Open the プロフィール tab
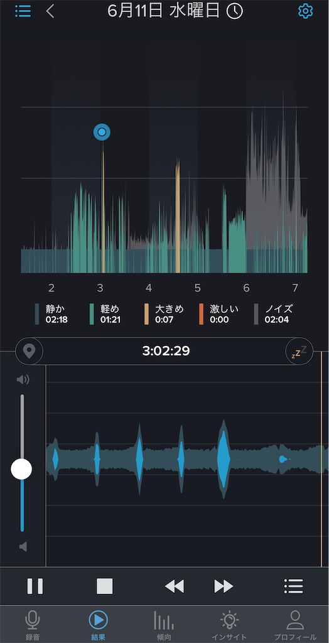The image size is (329, 643). click(x=295, y=625)
